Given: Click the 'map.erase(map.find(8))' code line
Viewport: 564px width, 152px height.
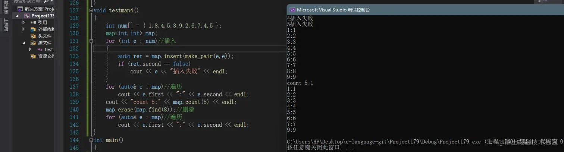Looking at the screenshot, I should [150, 110].
